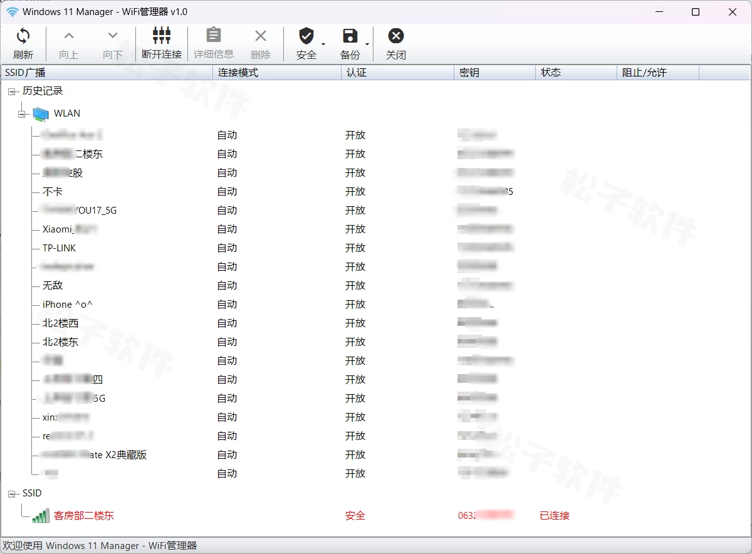Select the connected 客房部二楼东 network

coord(84,516)
